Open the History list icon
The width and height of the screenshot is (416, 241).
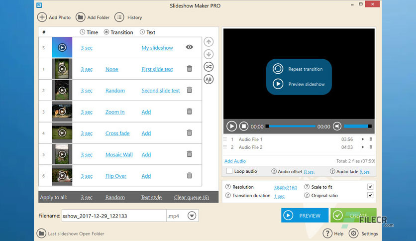point(119,17)
